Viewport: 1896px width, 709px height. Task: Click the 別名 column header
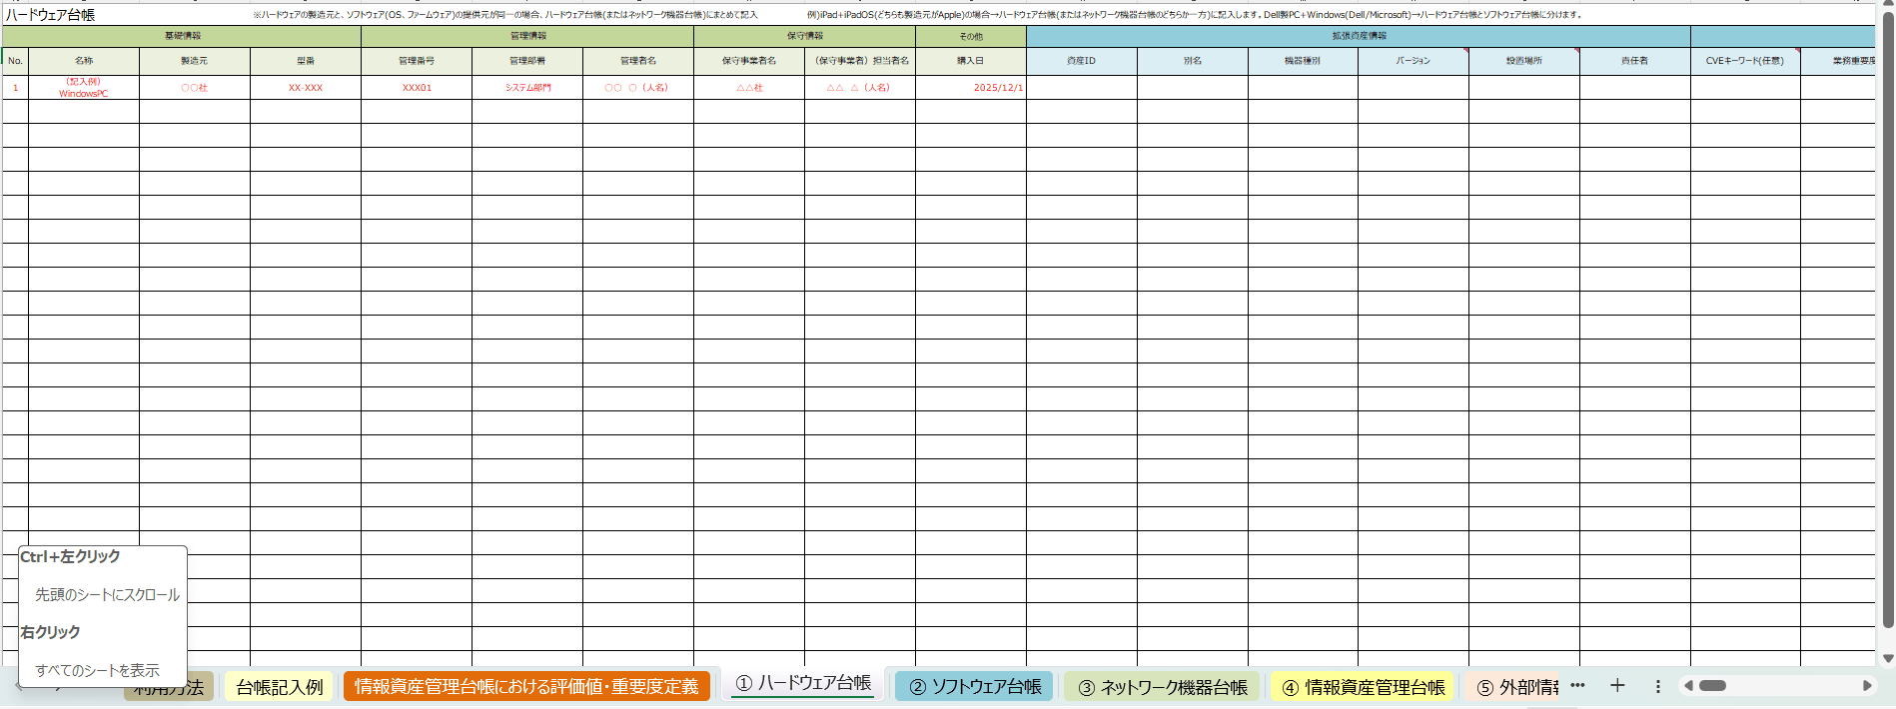1193,61
